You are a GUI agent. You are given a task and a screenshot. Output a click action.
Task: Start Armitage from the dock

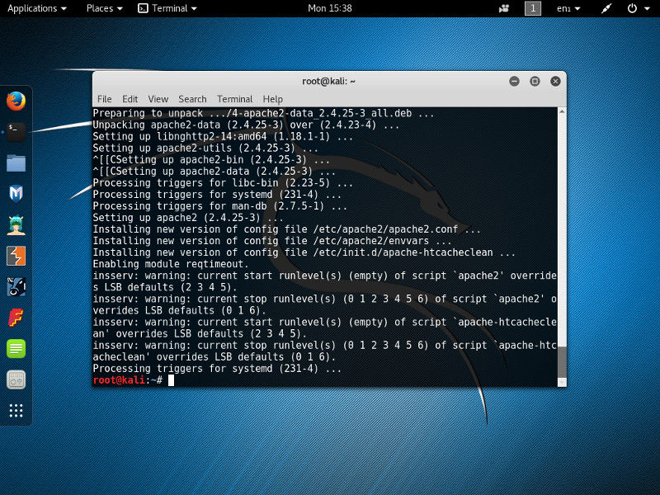pos(15,287)
